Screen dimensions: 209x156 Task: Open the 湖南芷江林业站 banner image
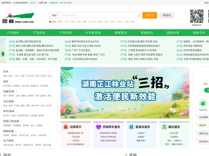125,92
